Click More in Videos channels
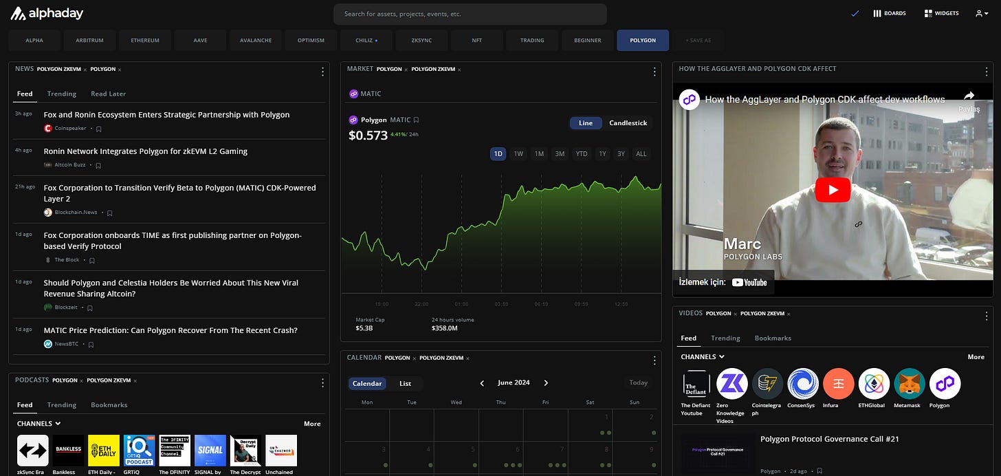Screen dimensions: 1001x476 (976, 357)
